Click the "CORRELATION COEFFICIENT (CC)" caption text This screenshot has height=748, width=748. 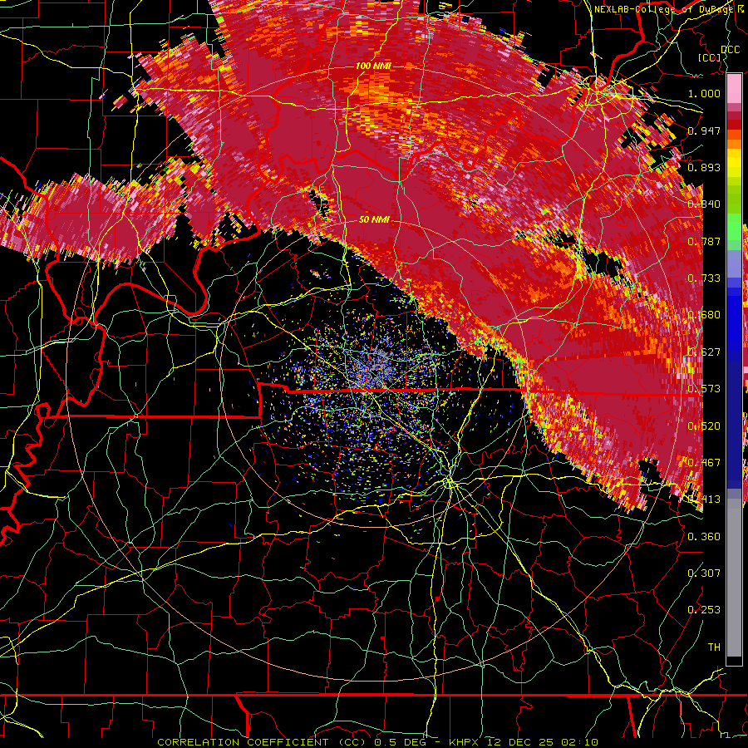262,742
